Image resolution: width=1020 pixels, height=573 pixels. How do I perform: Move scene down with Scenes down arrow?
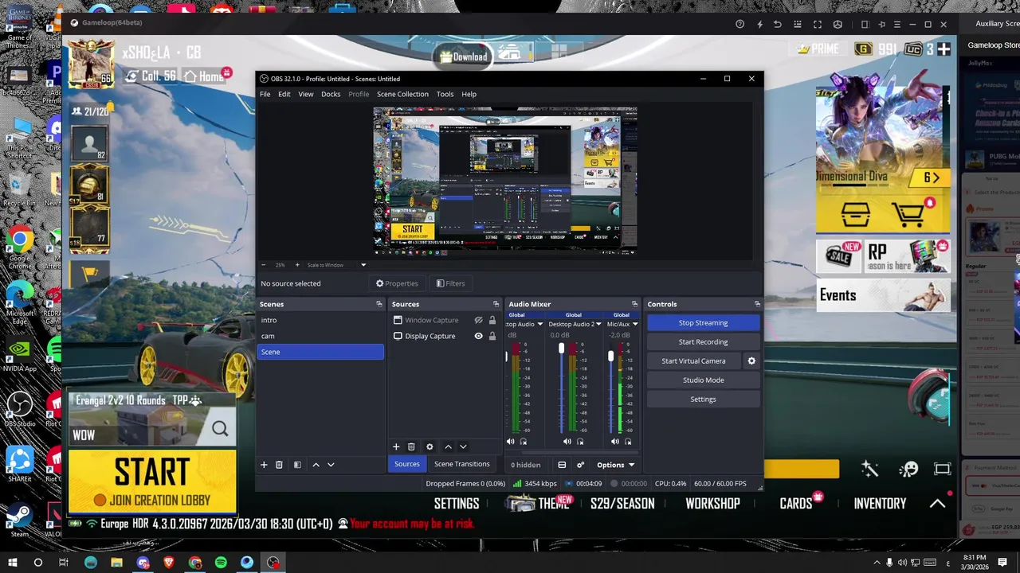tap(331, 465)
